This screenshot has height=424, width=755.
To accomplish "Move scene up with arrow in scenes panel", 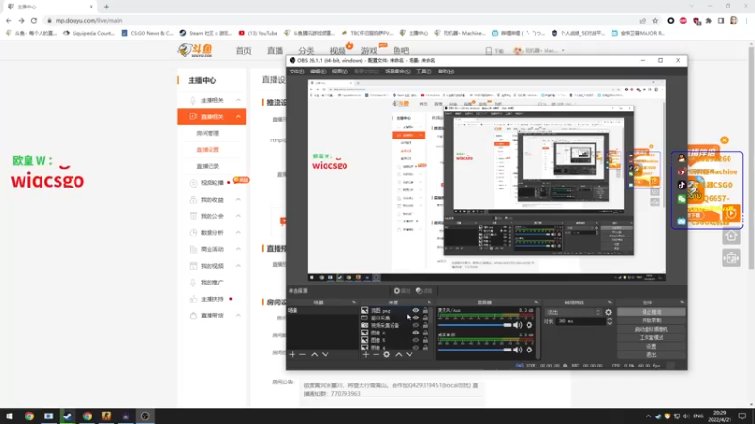I will click(314, 355).
